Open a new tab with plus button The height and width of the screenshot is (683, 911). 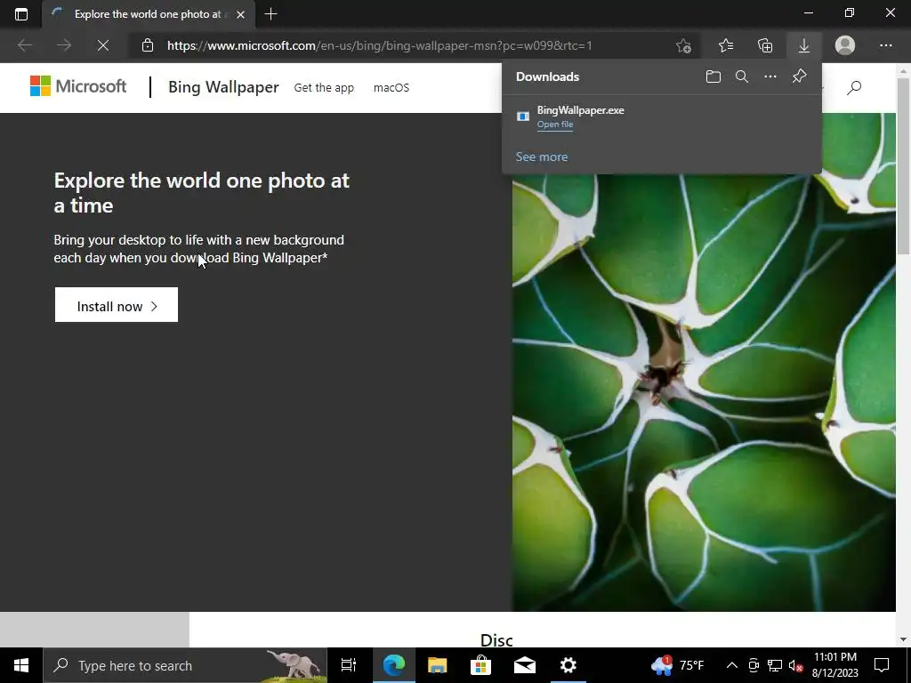270,14
